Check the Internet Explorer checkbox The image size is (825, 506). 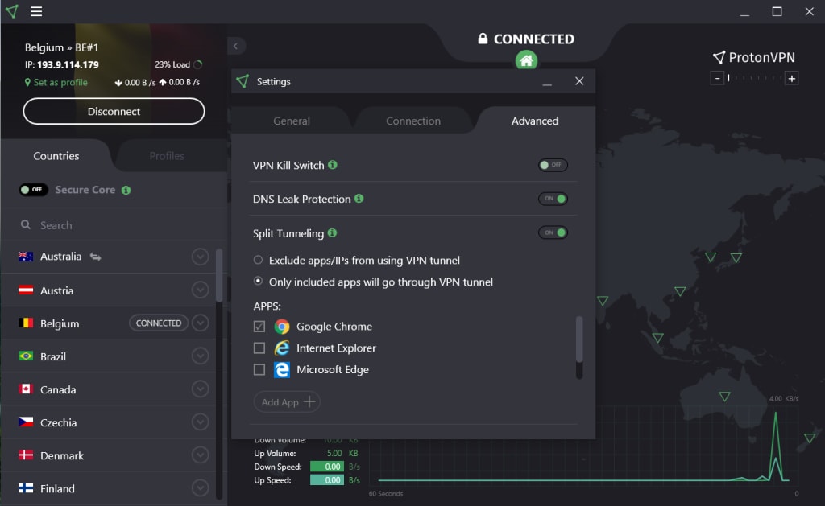[259, 348]
